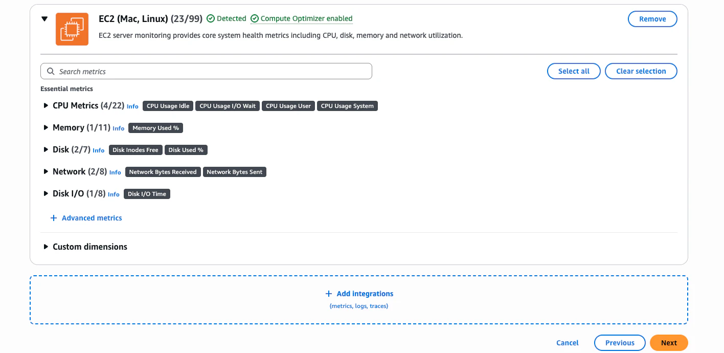The height and width of the screenshot is (353, 724).
Task: Click the Disk Inodes Free tag
Action: [x=135, y=150]
